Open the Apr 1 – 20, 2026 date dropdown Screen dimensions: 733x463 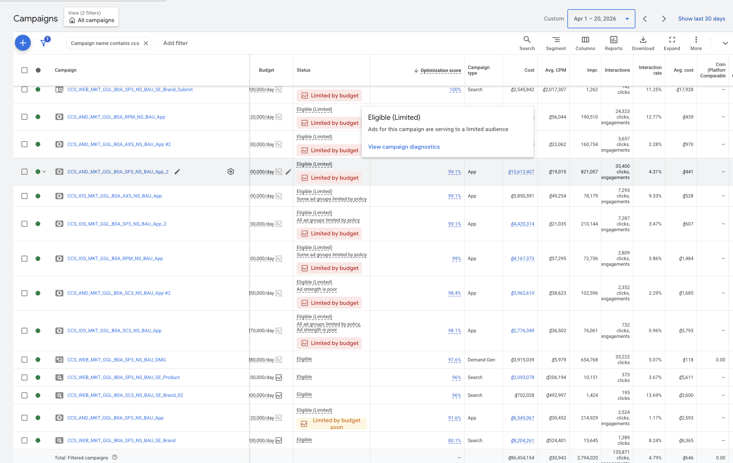pyautogui.click(x=601, y=19)
